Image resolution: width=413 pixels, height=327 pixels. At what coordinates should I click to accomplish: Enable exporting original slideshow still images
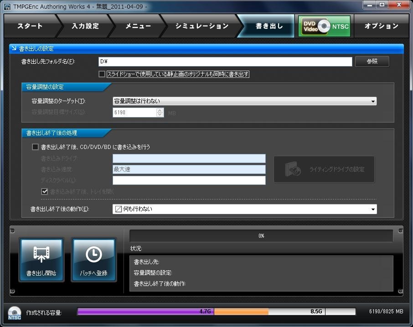point(102,74)
